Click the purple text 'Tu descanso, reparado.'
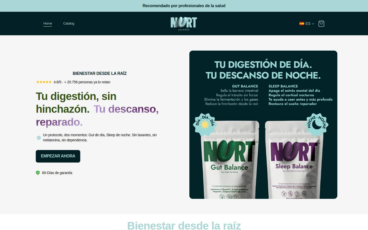Image resolution: width=368 pixels, height=230 pixels. click(x=97, y=116)
